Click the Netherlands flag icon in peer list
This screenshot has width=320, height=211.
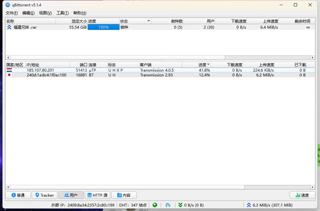coord(9,70)
